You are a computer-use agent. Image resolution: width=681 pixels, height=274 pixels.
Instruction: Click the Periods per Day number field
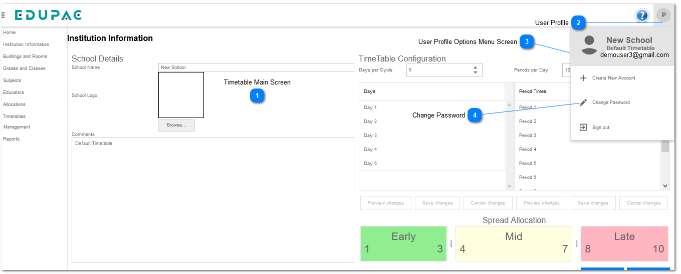[567, 70]
